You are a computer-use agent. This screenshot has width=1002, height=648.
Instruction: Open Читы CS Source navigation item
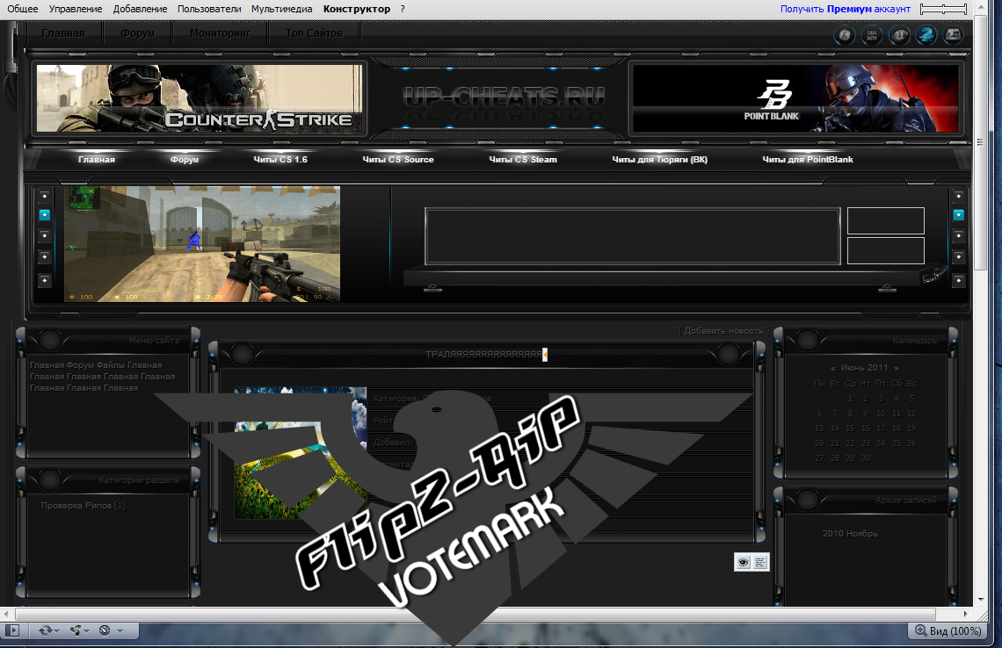(x=398, y=160)
